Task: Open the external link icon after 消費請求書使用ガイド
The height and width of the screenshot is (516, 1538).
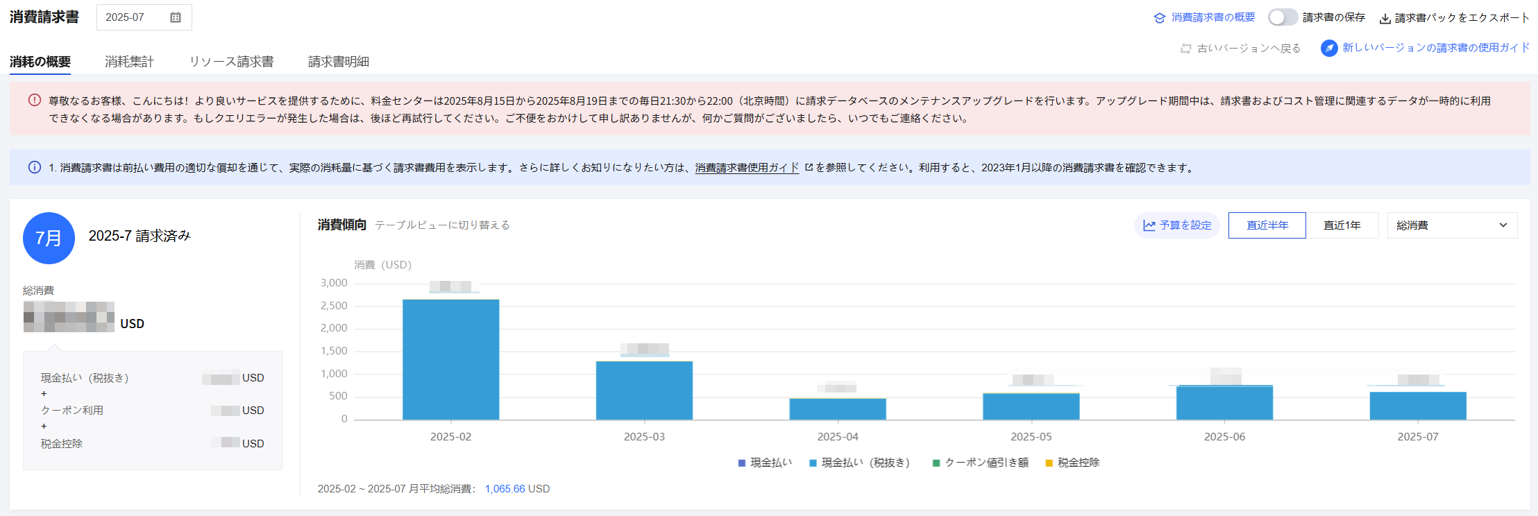Action: click(x=809, y=167)
